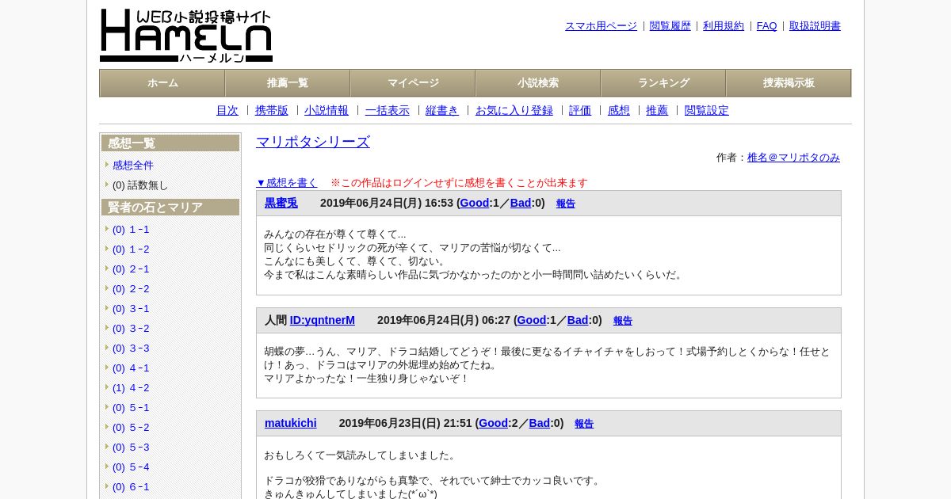The image size is (951, 499).
Task: Report 黒蜜兎's review via 報告
Action: [566, 204]
